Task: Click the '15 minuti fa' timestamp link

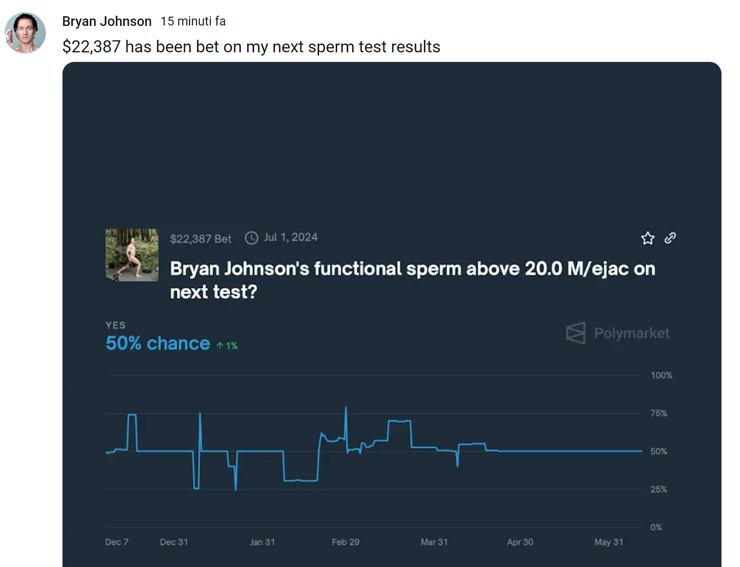Action: [x=193, y=21]
